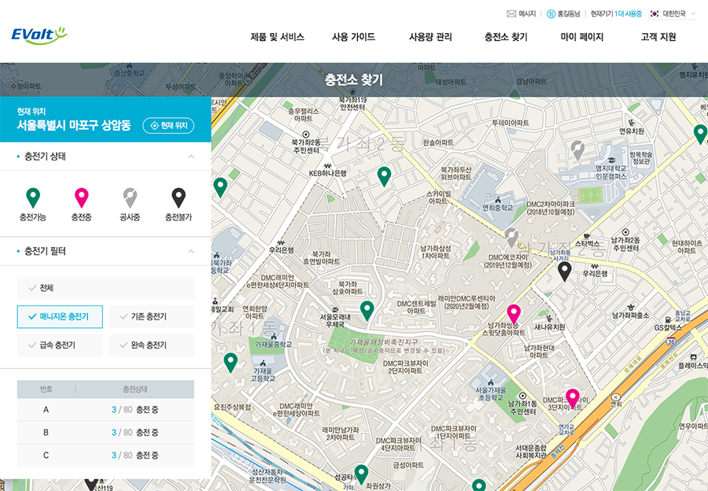This screenshot has height=491, width=708.
Task: Click the 충전중 pink pin legend icon
Action: click(81, 198)
